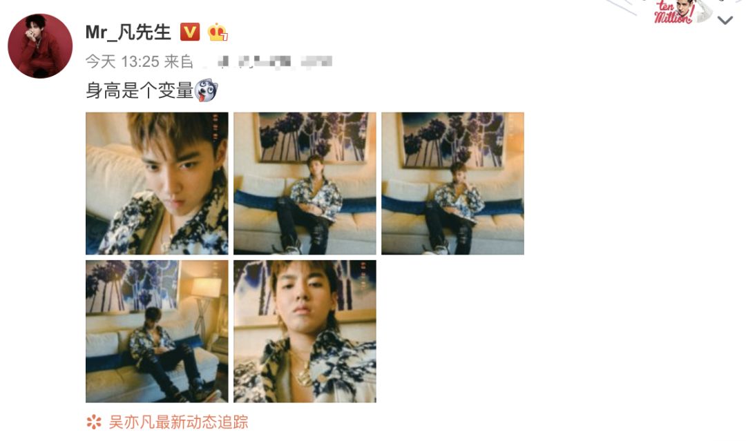
Task: Open the bottom-left photo with floor lamp
Action: (157, 331)
